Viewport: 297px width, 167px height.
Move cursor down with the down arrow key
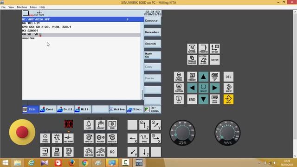(x=203, y=99)
